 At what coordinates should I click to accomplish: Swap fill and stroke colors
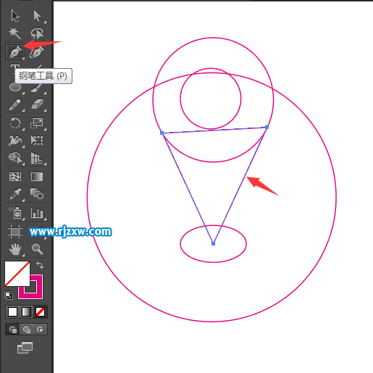click(x=40, y=265)
